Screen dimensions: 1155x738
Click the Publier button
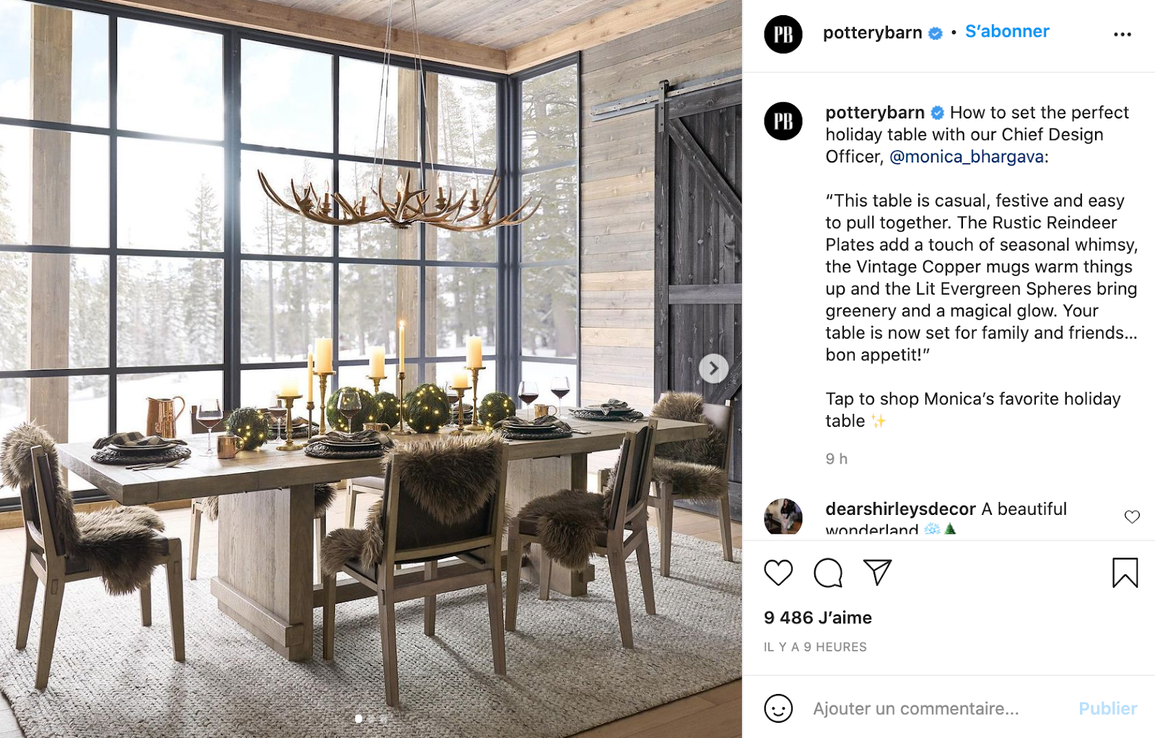tap(1107, 708)
